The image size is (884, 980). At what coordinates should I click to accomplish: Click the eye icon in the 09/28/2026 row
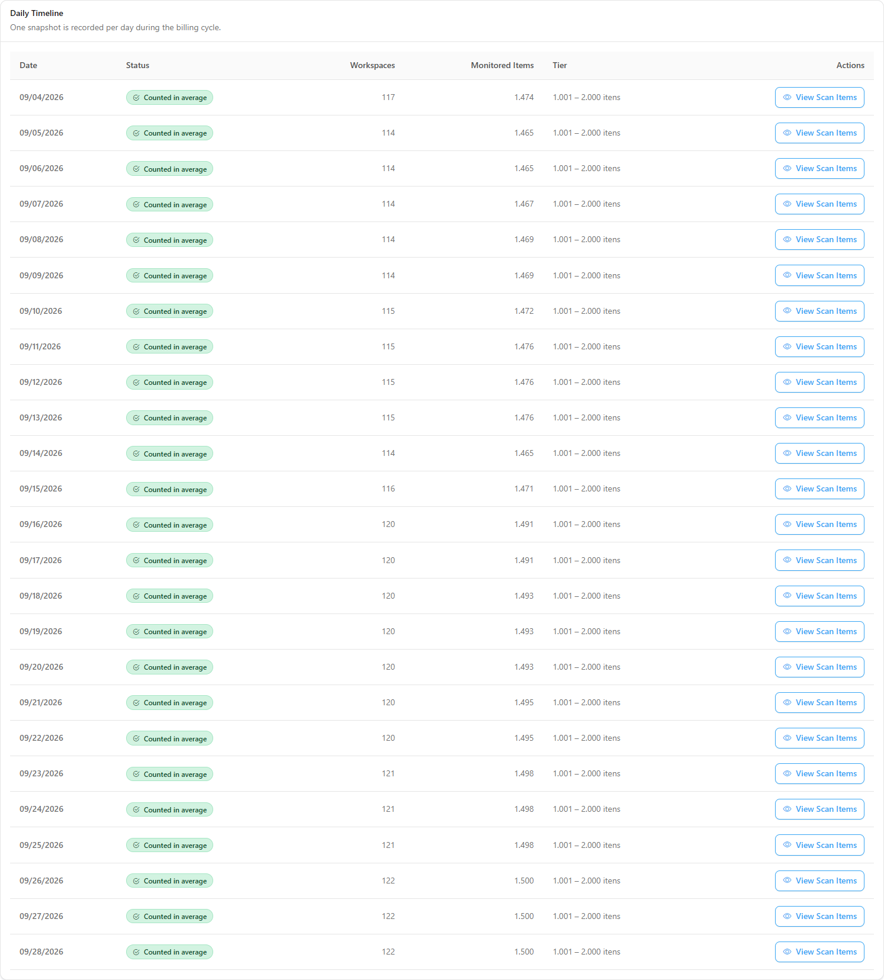click(x=787, y=952)
